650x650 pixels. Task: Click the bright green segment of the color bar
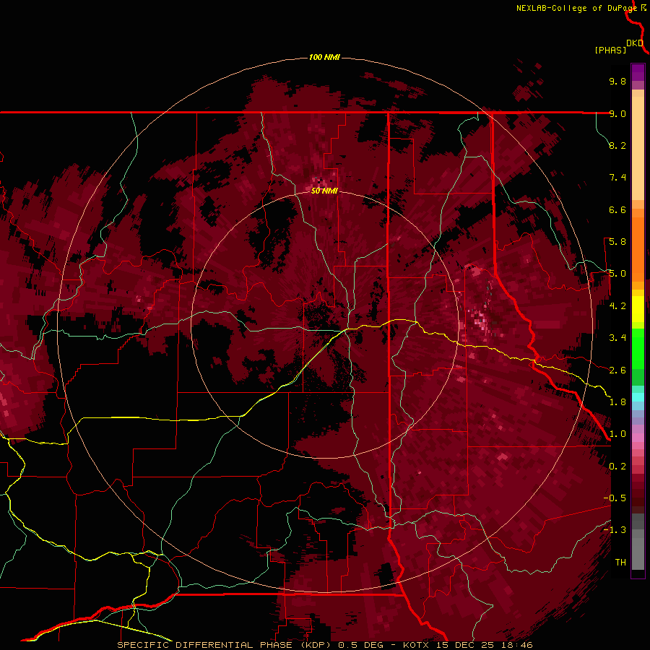[638, 348]
